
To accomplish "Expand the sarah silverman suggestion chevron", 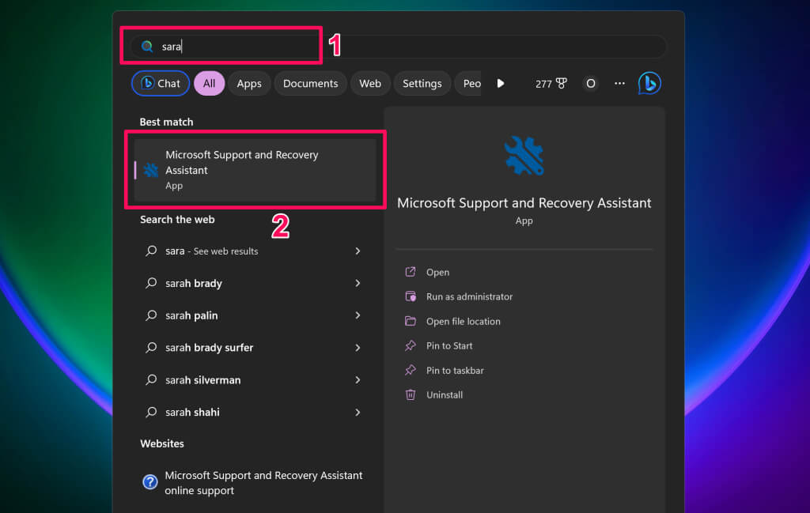I will [x=358, y=380].
